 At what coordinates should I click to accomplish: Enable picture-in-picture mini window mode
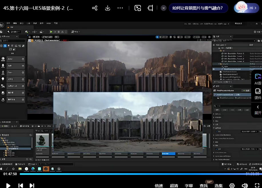pyautogui.click(x=138, y=8)
